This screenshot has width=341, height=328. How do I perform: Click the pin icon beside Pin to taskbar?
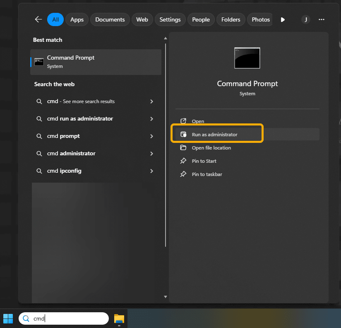(183, 174)
